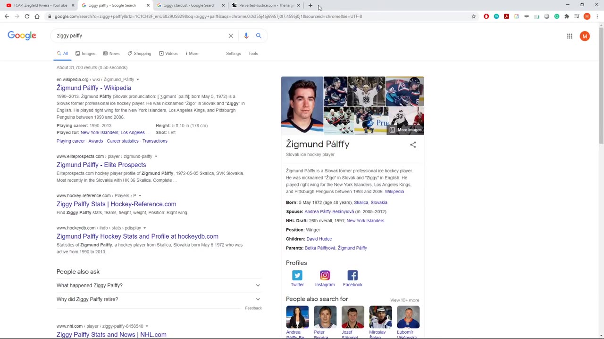The image size is (604, 339).
Task: Click the Chrome profile avatar in toolbar
Action: [x=587, y=16]
